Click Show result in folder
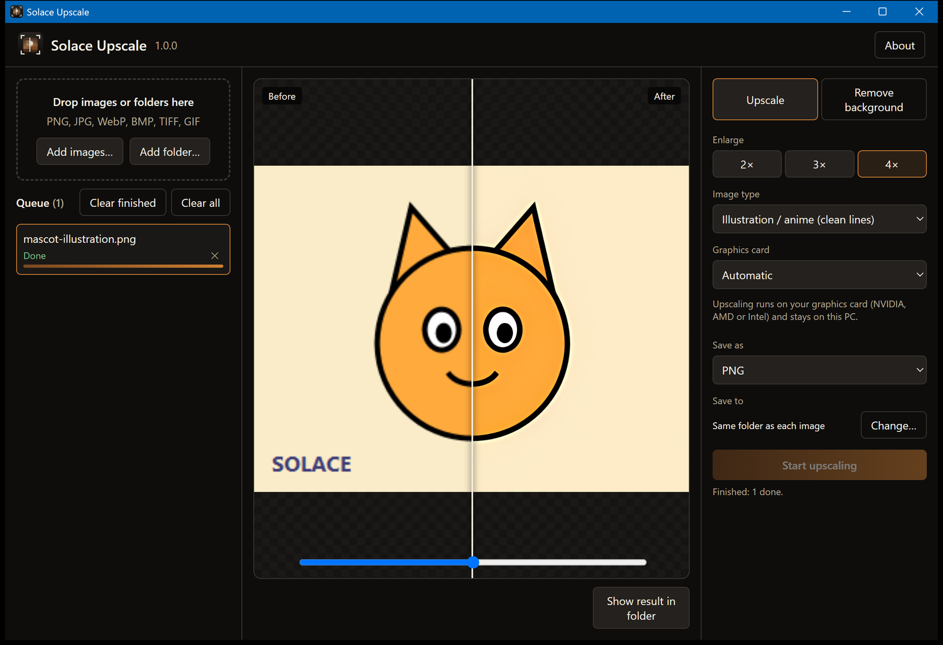 (x=641, y=608)
